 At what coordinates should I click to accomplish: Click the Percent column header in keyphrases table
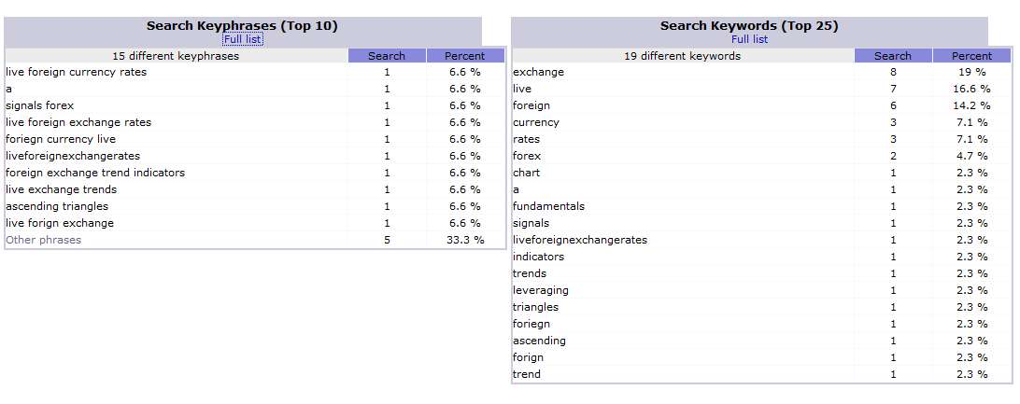point(464,56)
